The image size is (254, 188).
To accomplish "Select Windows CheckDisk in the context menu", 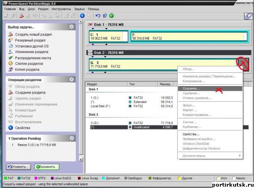I will tap(210, 144).
